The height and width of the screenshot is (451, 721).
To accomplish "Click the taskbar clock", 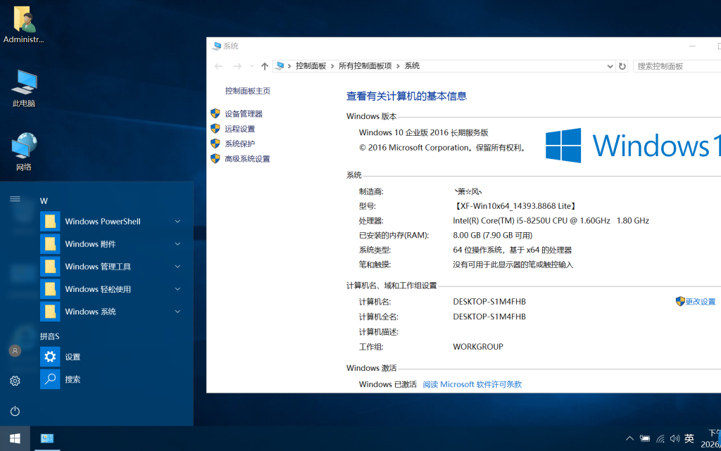I will [x=711, y=438].
